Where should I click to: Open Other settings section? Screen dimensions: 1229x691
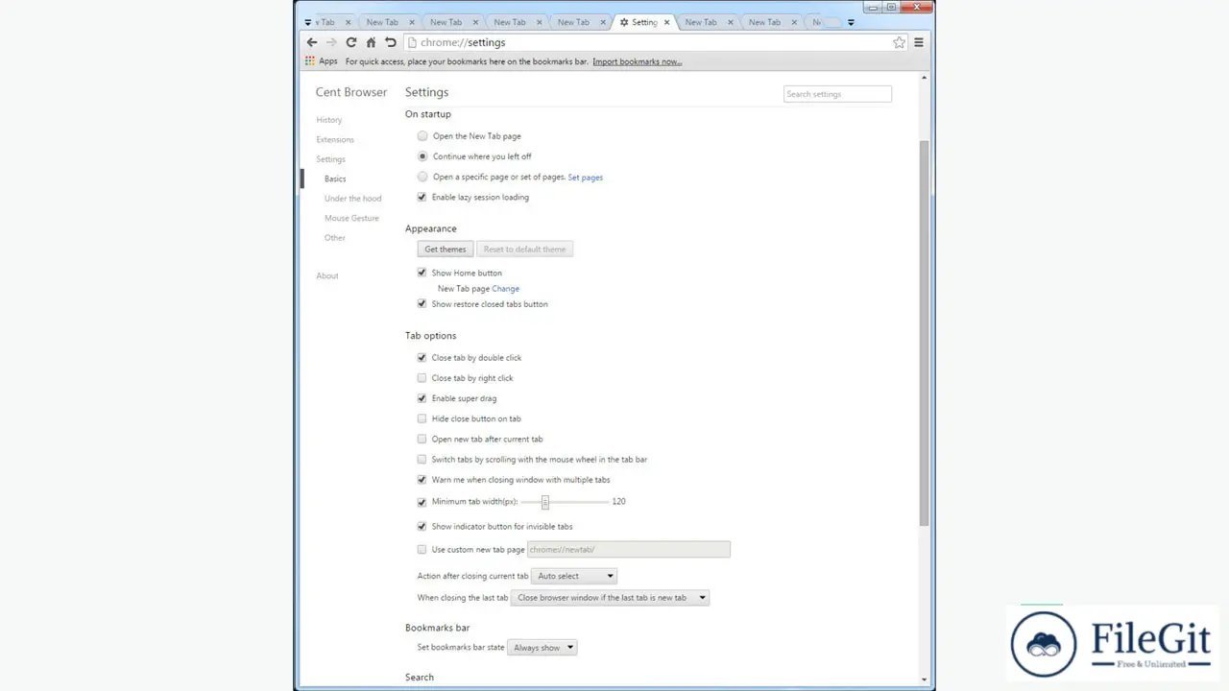[334, 238]
